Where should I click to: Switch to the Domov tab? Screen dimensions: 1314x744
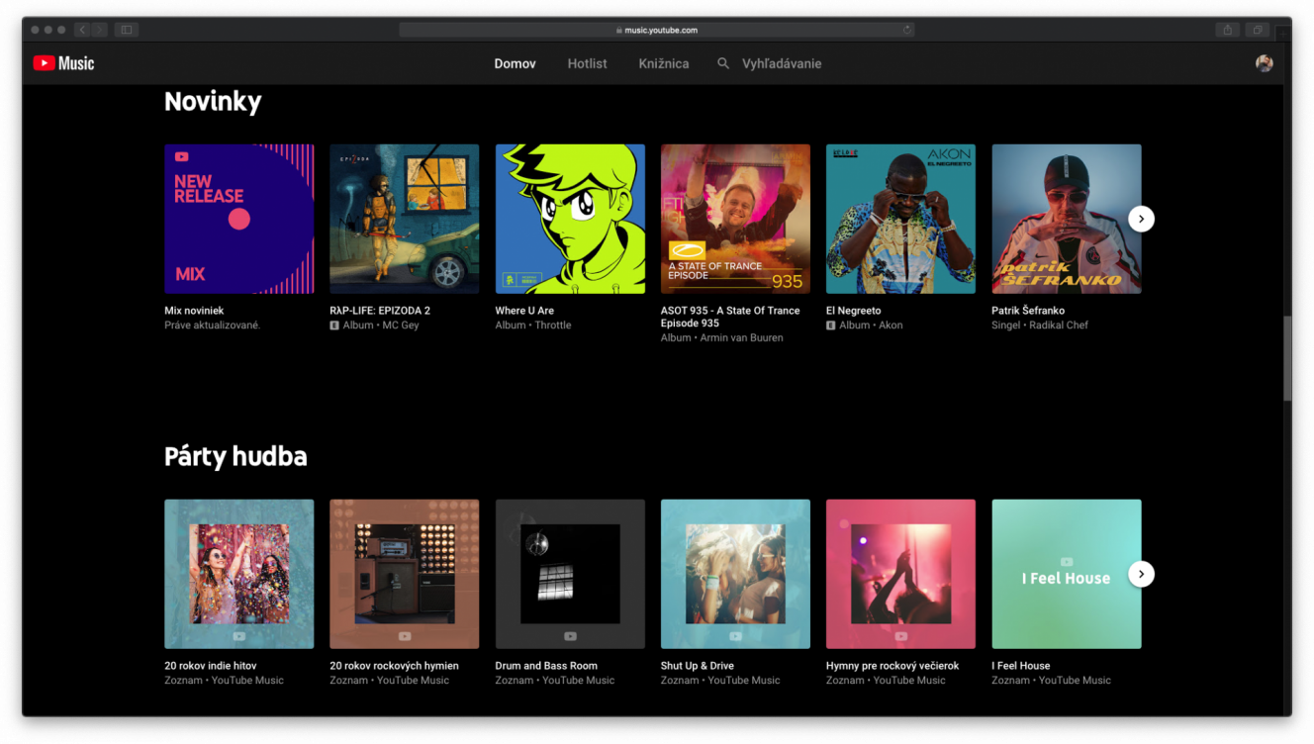coord(515,63)
